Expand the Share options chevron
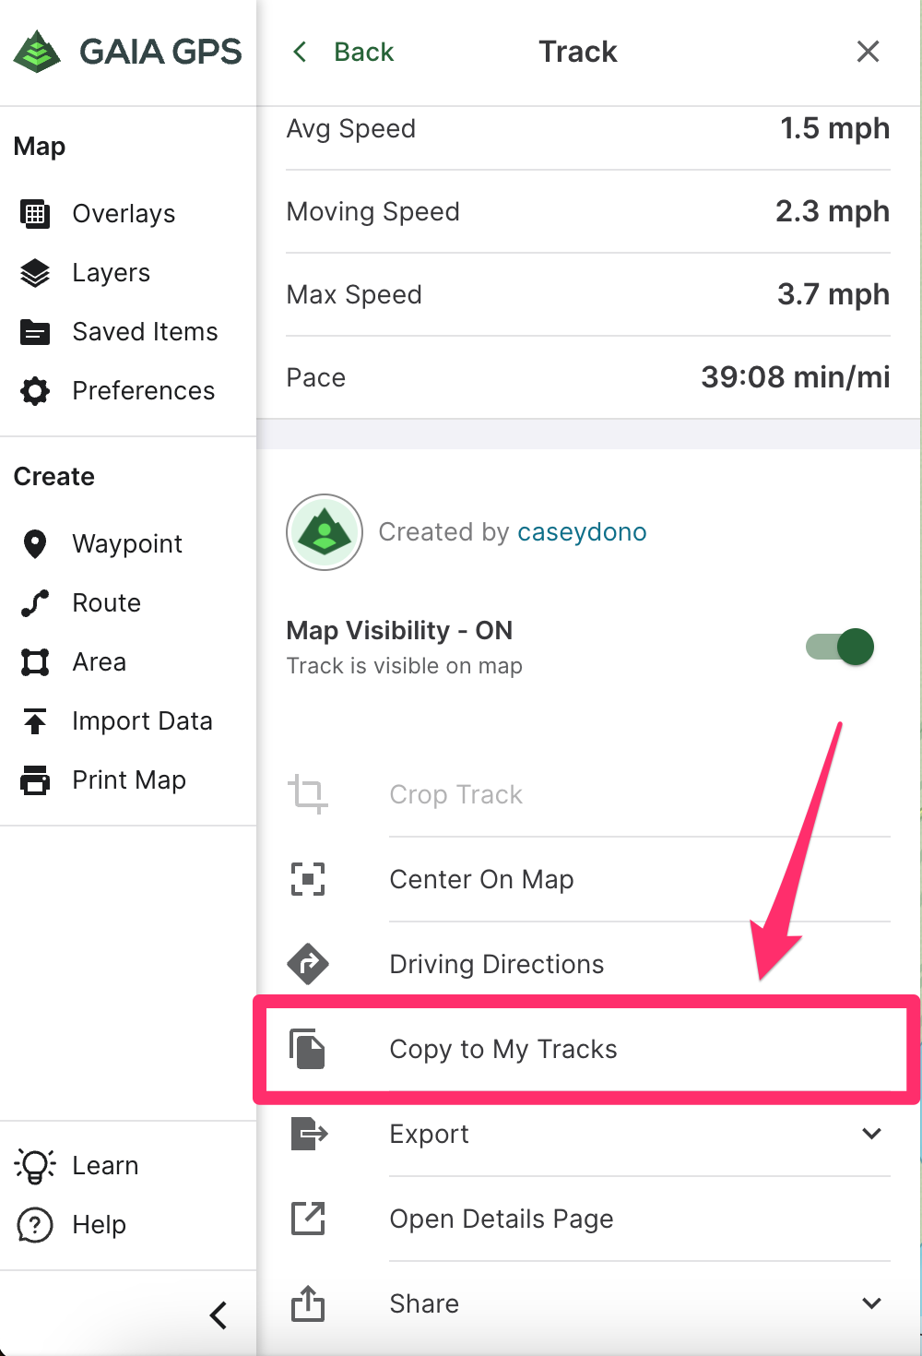The height and width of the screenshot is (1356, 922). coord(871,1303)
